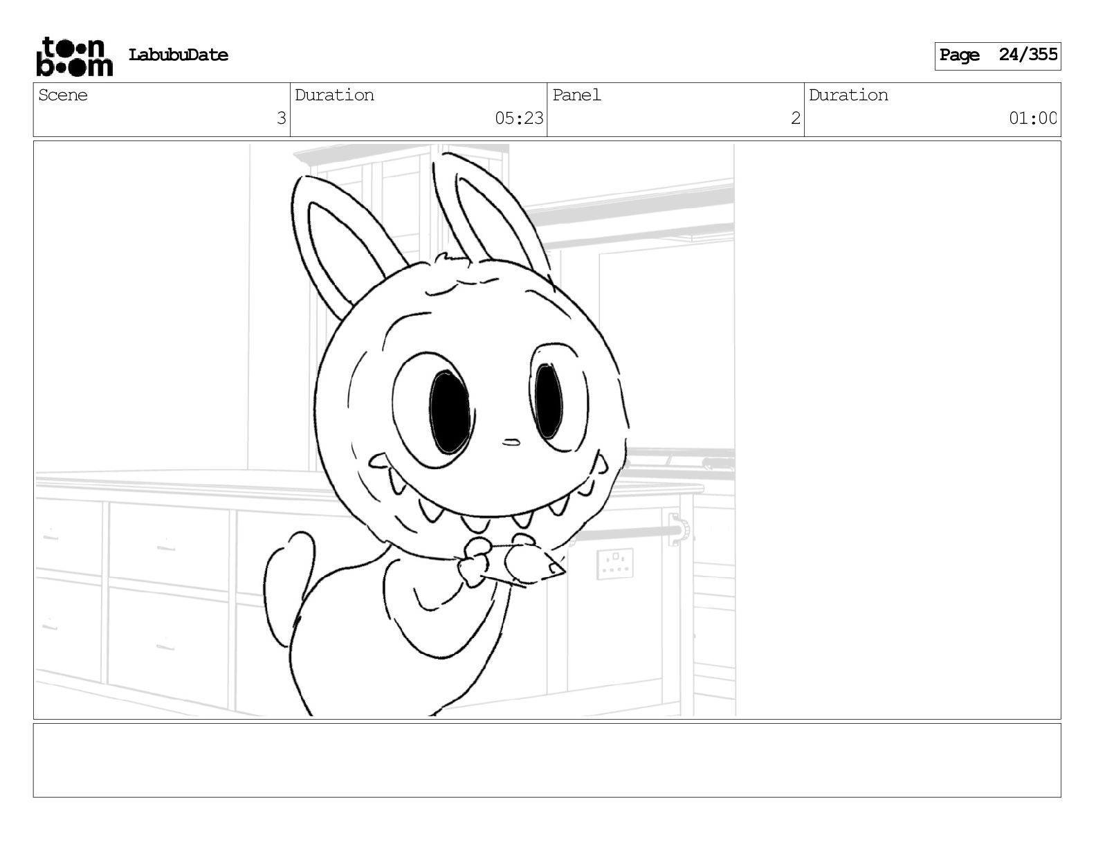Image resolution: width=1096 pixels, height=847 pixels.
Task: Click the Scene label
Action: click(63, 95)
